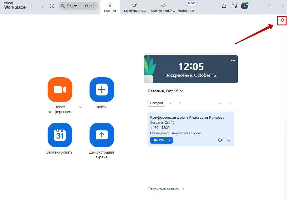Open calendar toolbar more options dots
The image size is (287, 200).
pos(219,103)
